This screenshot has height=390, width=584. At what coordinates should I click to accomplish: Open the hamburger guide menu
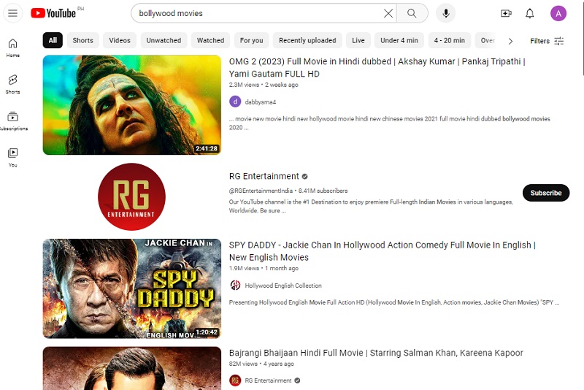(12, 13)
